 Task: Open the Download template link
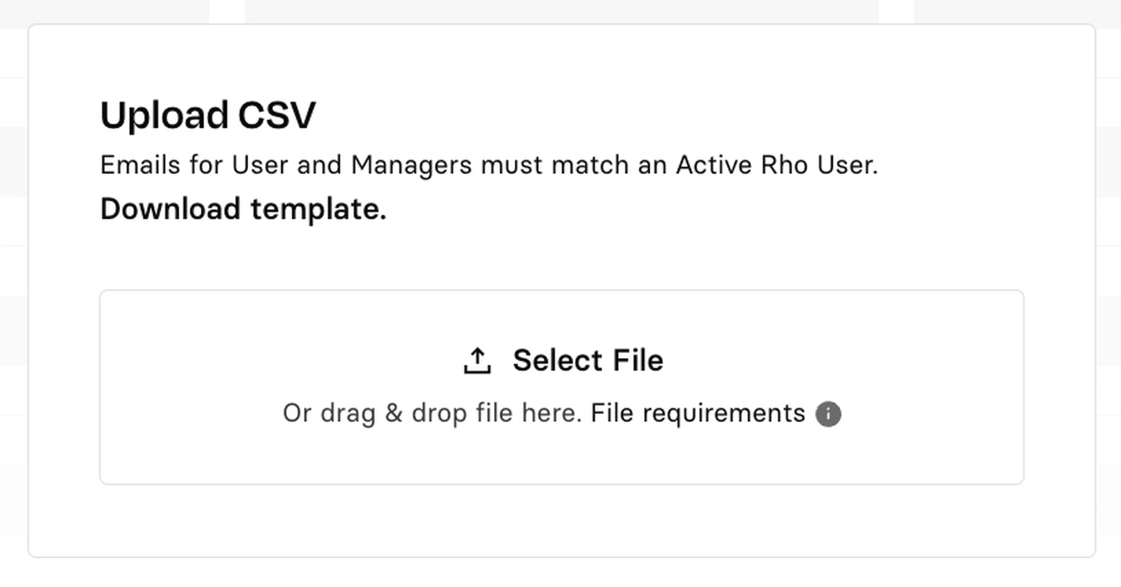[x=243, y=209]
